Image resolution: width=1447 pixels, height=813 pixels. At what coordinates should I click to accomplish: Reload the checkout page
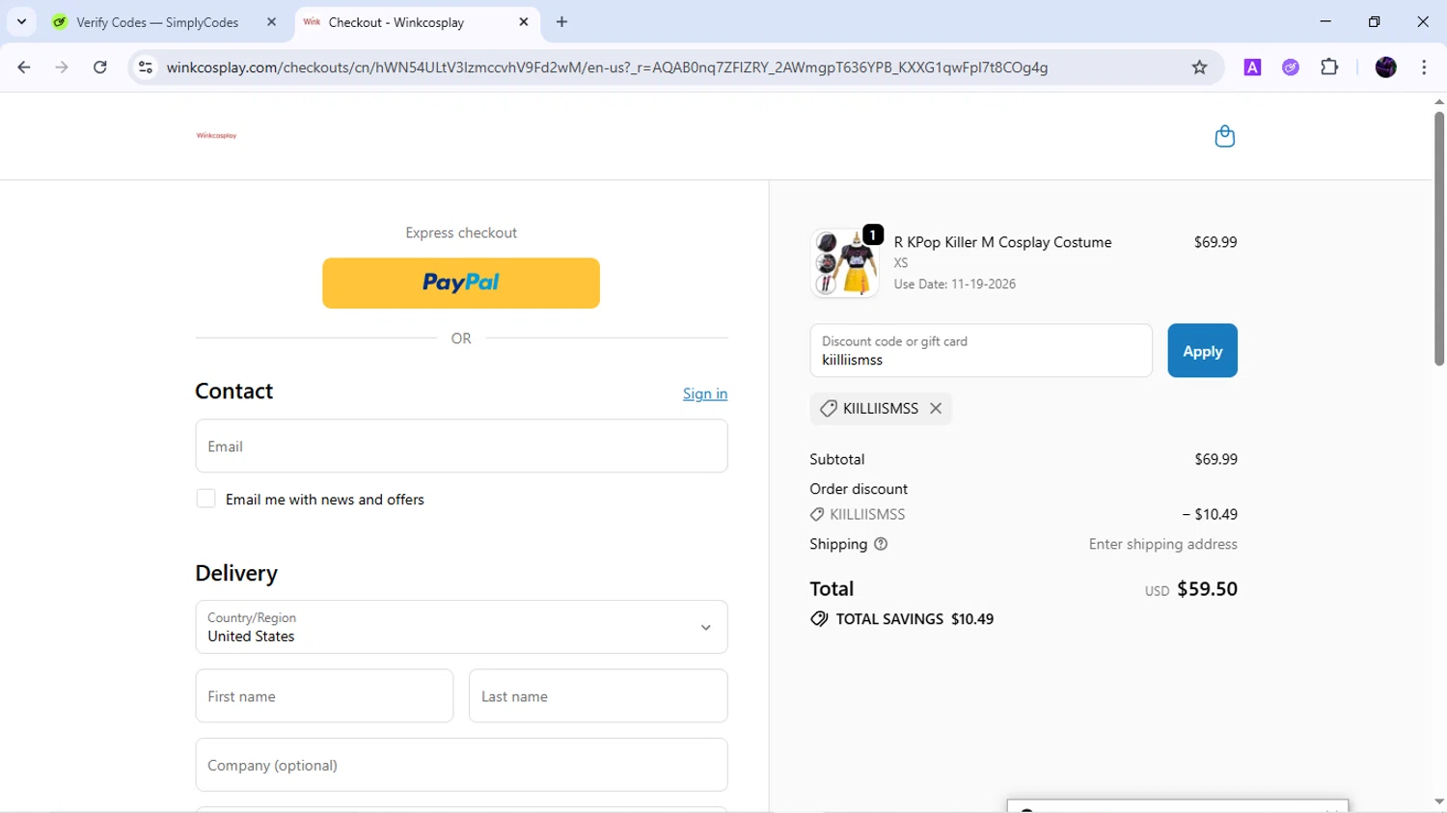(100, 68)
